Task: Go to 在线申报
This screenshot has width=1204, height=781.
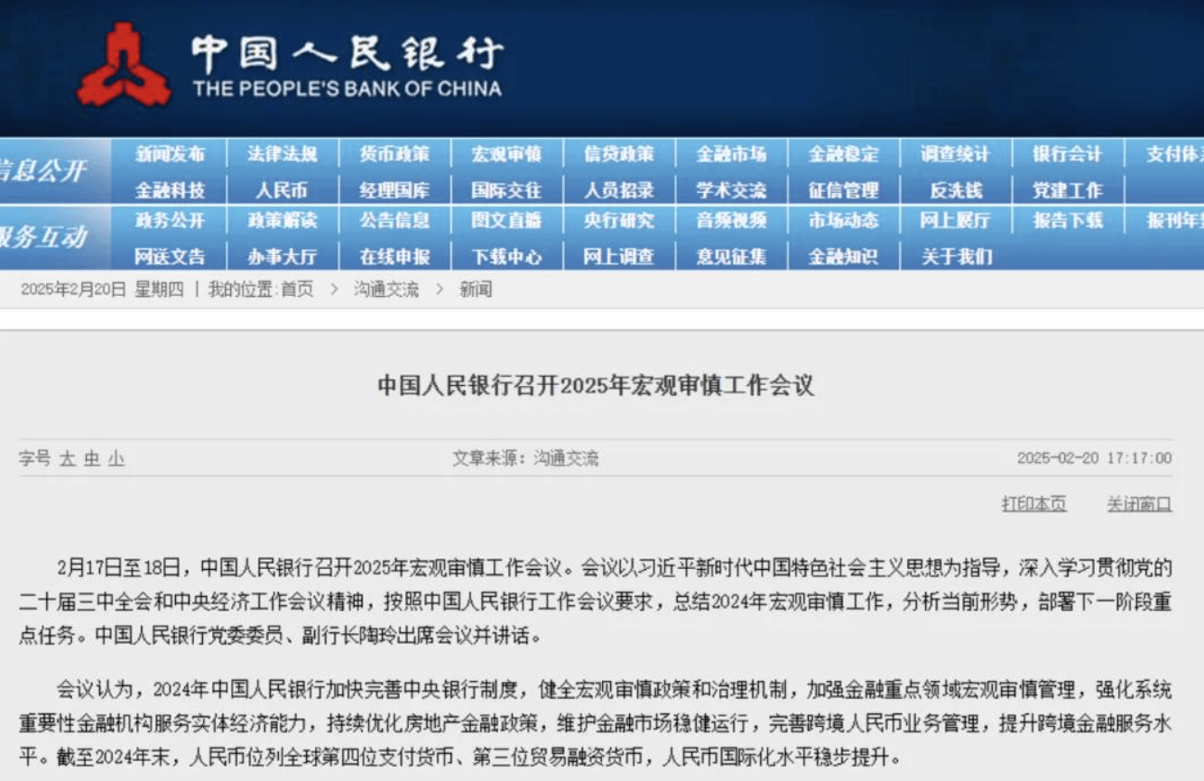Action: 394,256
